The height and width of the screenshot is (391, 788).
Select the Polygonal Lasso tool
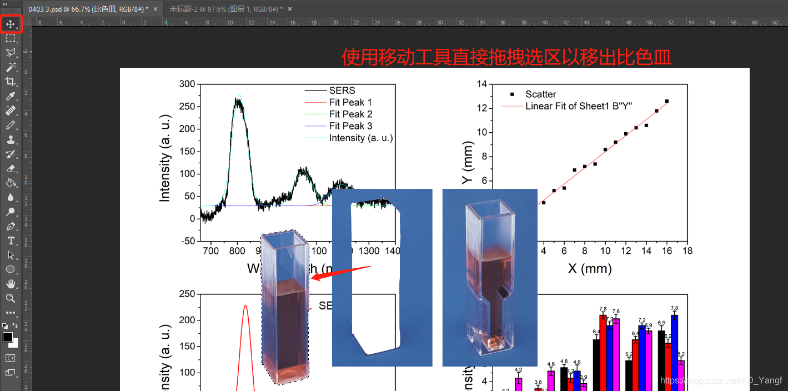pos(11,53)
